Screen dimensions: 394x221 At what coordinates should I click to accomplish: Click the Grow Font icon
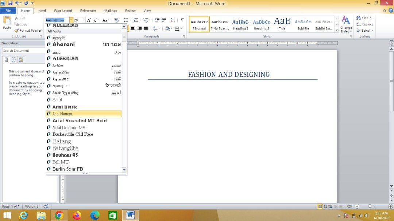point(89,20)
